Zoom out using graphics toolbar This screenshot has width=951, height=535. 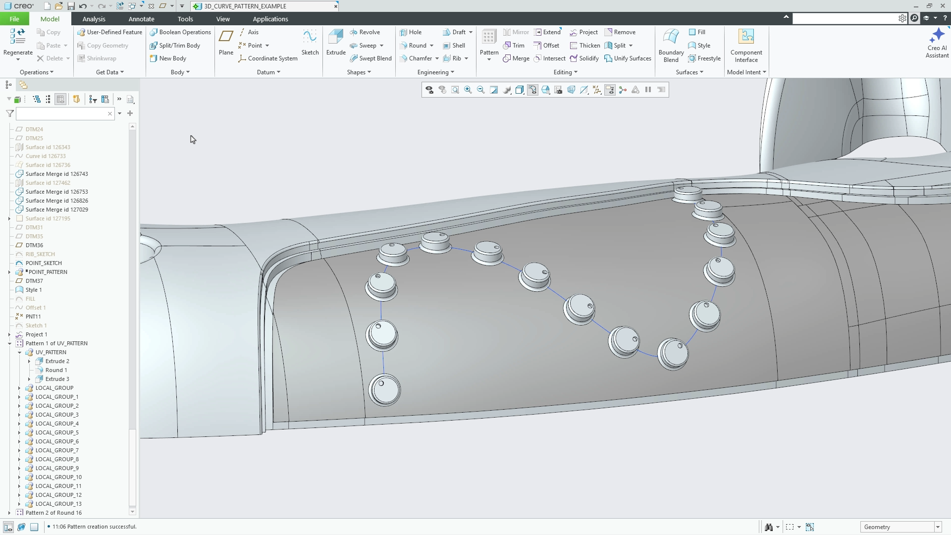481,90
